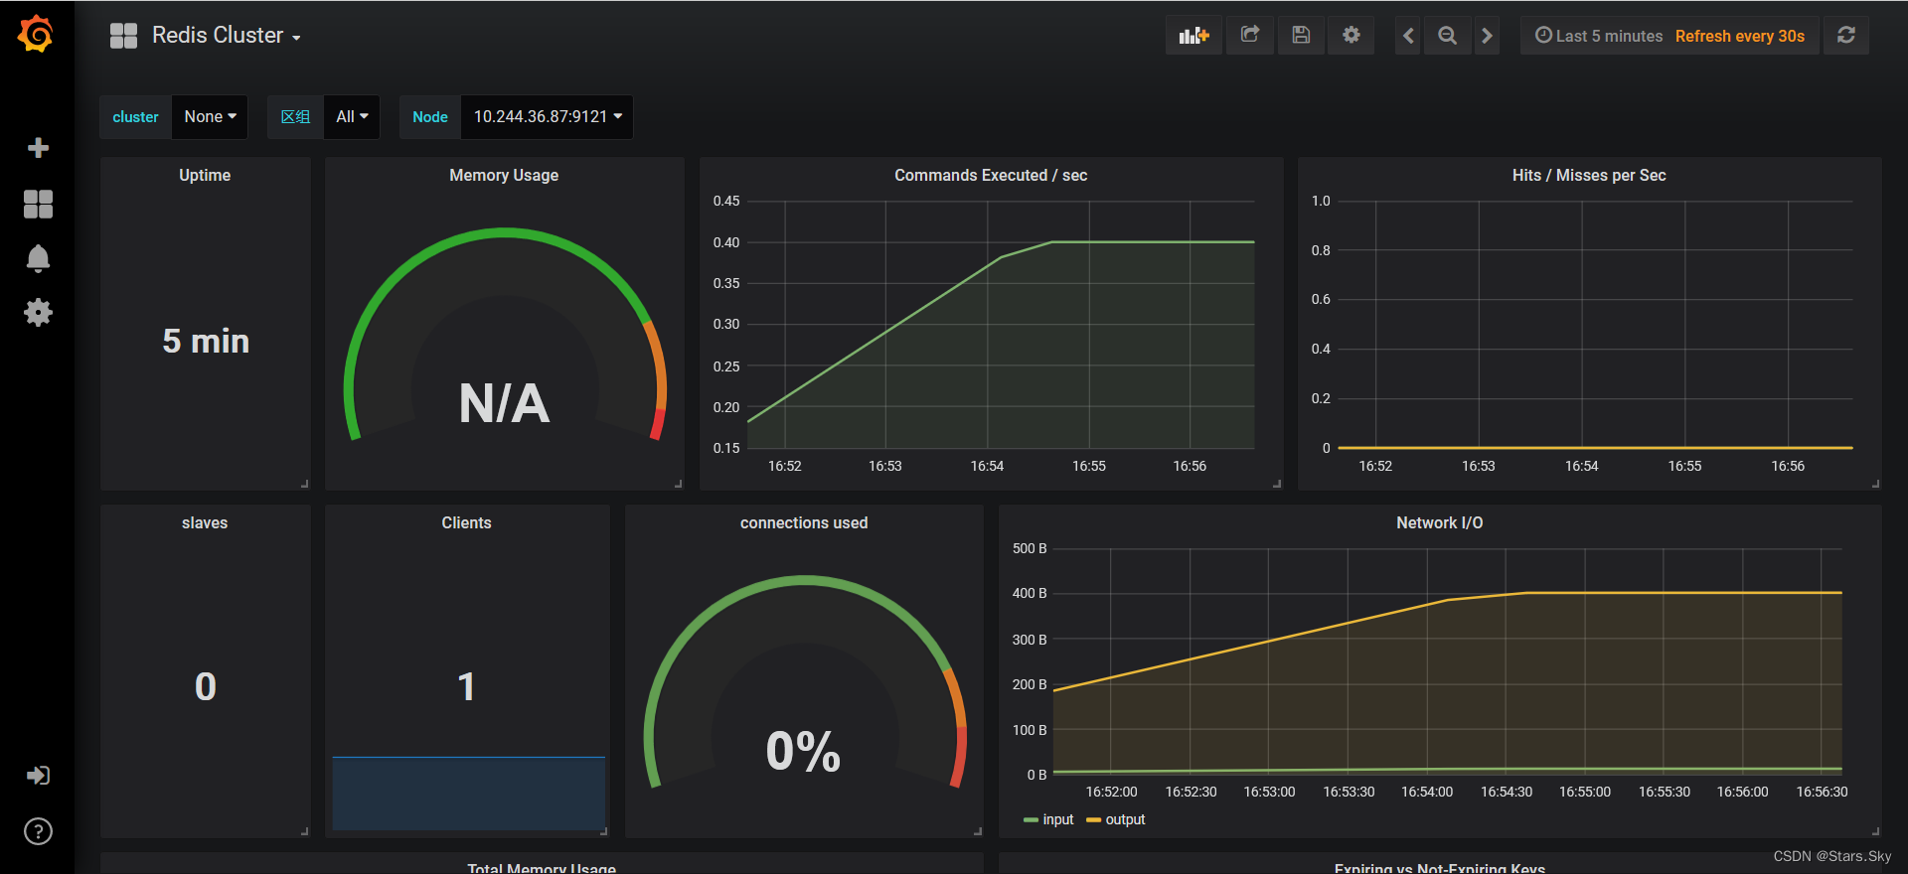Image resolution: width=1908 pixels, height=874 pixels.
Task: Click the Share dashboard icon
Action: point(1250,36)
